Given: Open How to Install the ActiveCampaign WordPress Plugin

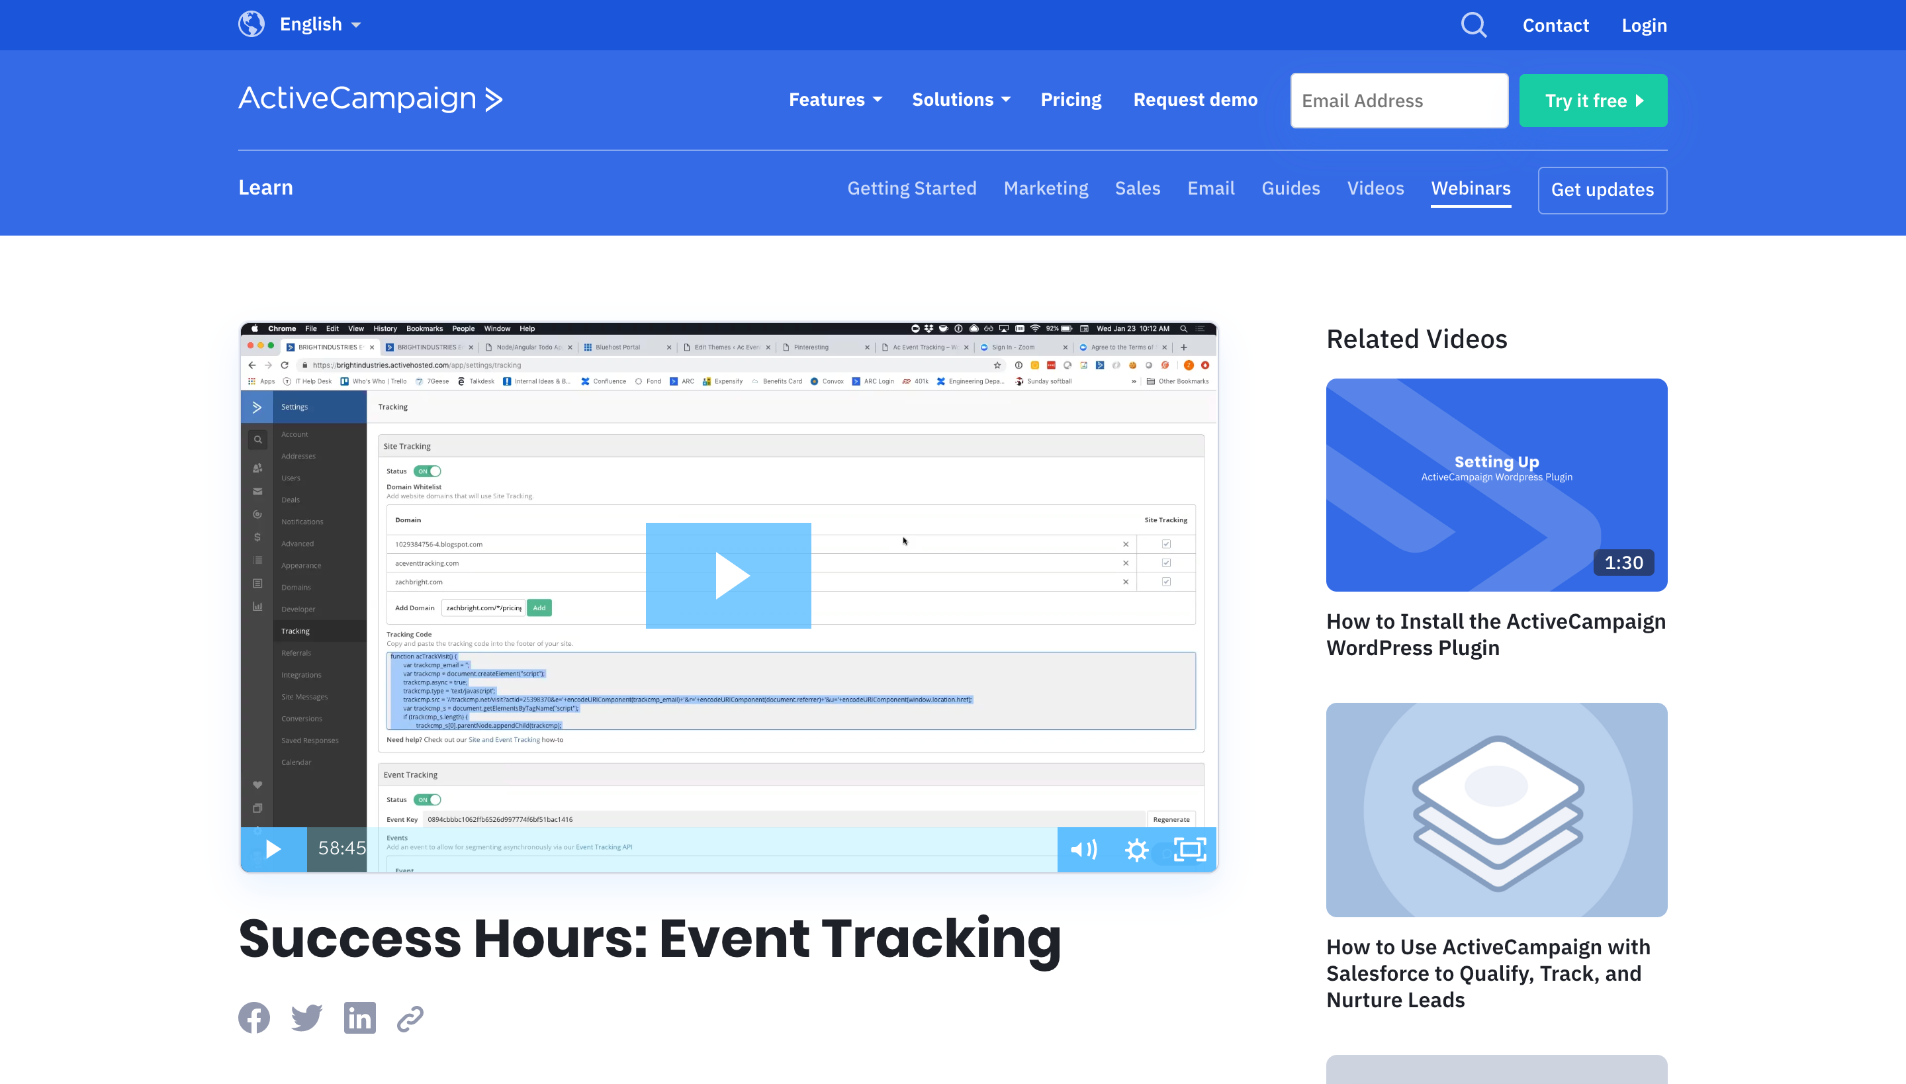Looking at the screenshot, I should 1496,634.
